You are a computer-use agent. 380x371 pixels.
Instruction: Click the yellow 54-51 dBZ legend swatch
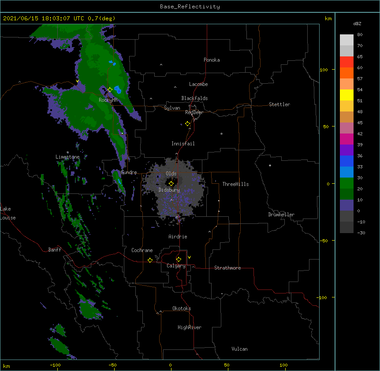pyautogui.click(x=346, y=95)
